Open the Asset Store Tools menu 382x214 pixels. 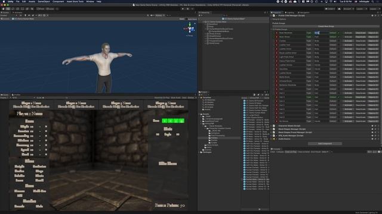[x=75, y=1]
